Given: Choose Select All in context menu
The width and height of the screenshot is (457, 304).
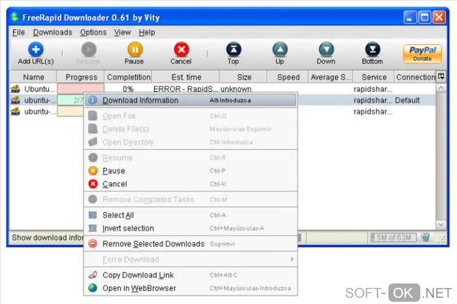Looking at the screenshot, I should 190,215.
